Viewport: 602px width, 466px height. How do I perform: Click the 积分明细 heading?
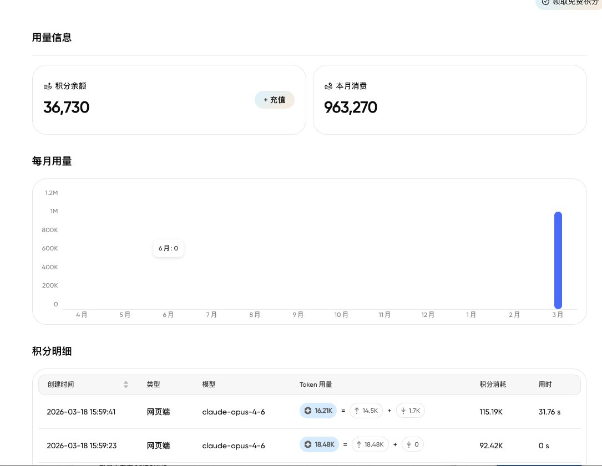(x=52, y=351)
